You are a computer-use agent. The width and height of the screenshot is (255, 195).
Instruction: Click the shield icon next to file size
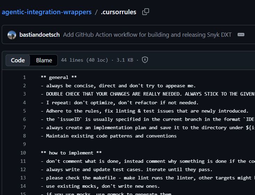[145, 60]
